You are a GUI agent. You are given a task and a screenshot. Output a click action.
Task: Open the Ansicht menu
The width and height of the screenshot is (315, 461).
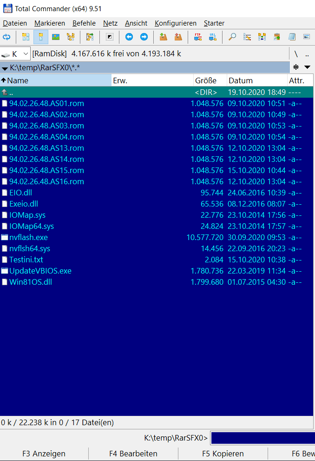[136, 23]
